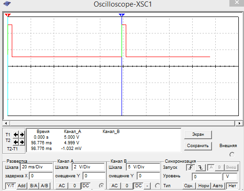This screenshot has height=191, width=244.
Task: Select falling edge trigger button
Action: pyautogui.click(x=200, y=167)
